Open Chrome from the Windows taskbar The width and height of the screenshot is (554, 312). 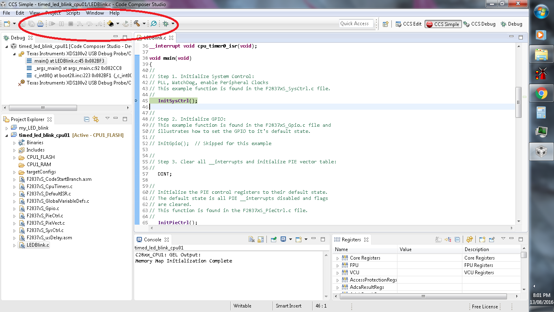541,94
